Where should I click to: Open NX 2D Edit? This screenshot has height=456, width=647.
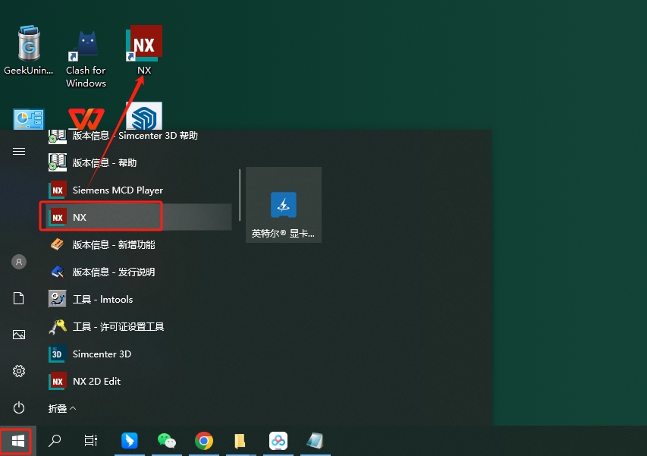click(95, 381)
